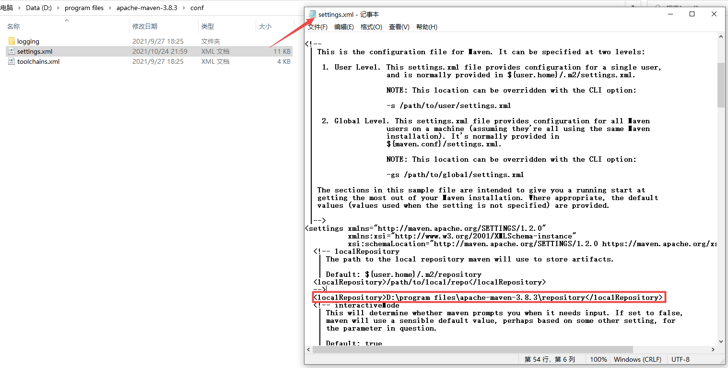Image resolution: width=728 pixels, height=368 pixels.
Task: Place cursor in the localRepository D:\program files line
Action: (488, 297)
